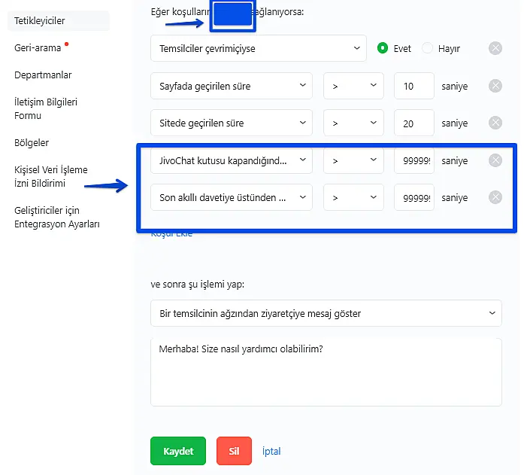The height and width of the screenshot is (475, 524).
Task: Remove the Temsilciler çevrimiçiyse condition row
Action: click(495, 49)
